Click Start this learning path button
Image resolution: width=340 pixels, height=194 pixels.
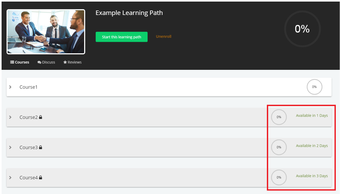point(122,37)
